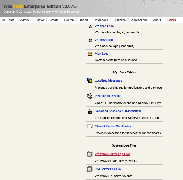Open the WebSrv Logs link
The width and height of the screenshot is (183, 180).
point(104,40)
